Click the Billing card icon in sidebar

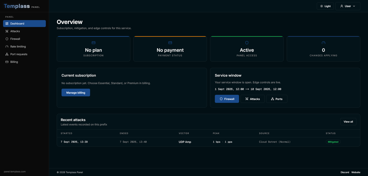[7, 62]
